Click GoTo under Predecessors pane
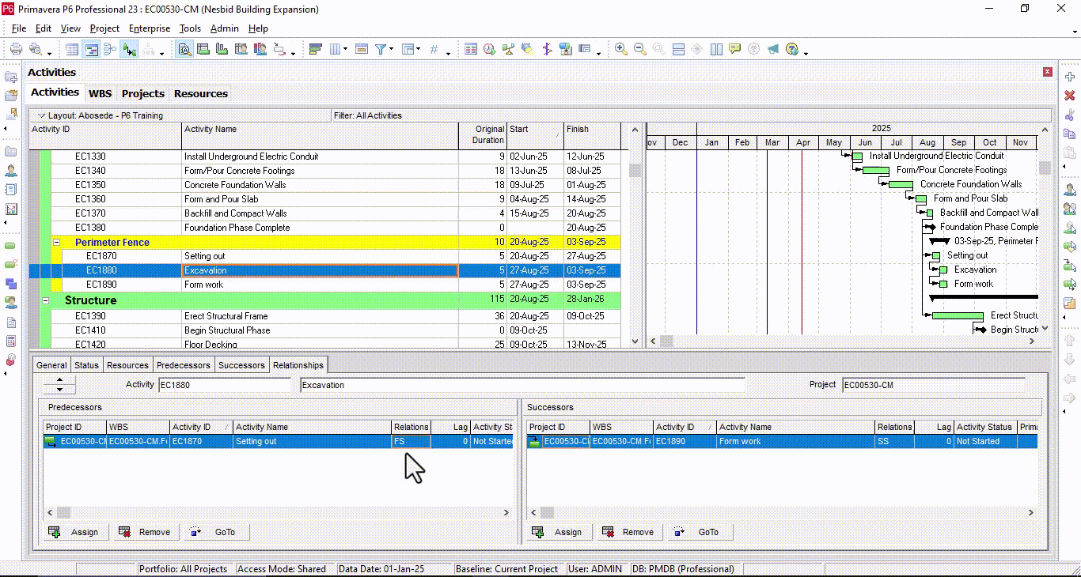The width and height of the screenshot is (1081, 577). coord(216,532)
